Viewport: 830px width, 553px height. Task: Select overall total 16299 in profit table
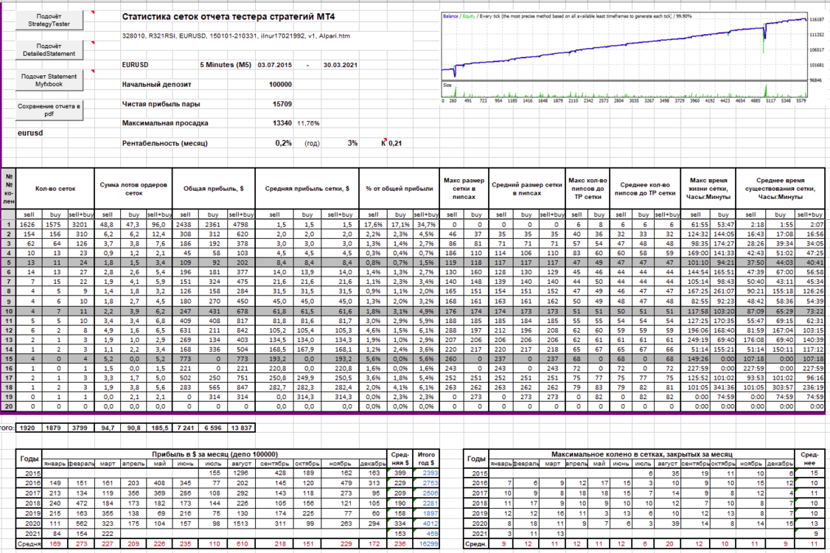click(x=426, y=543)
